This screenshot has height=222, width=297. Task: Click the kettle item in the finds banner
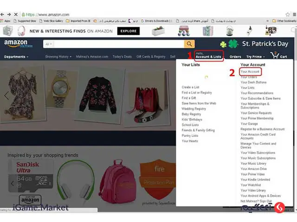pyautogui.click(x=229, y=31)
